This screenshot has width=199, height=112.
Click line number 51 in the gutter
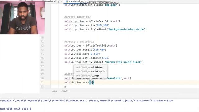pos(42,82)
